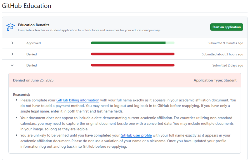250x162 pixels.
Task: Click the Reason(s): label
Action: [x=22, y=95]
